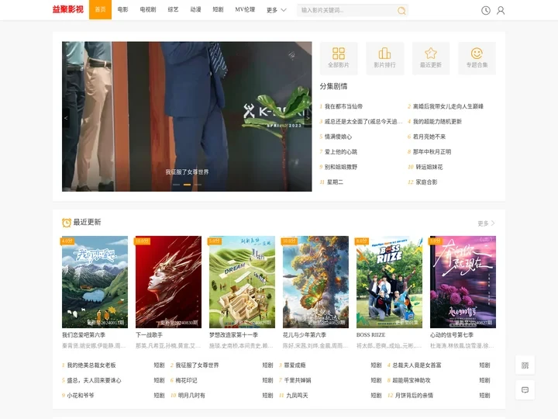Image resolution: width=558 pixels, height=419 pixels.
Task: Open the QR code sidebar icon
Action: click(x=525, y=365)
